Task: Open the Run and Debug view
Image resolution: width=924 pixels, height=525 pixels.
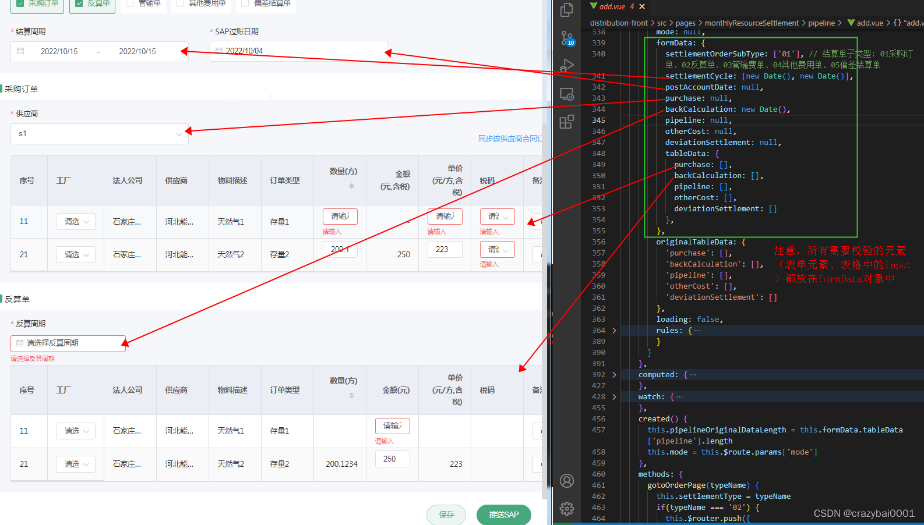Action: tap(566, 66)
